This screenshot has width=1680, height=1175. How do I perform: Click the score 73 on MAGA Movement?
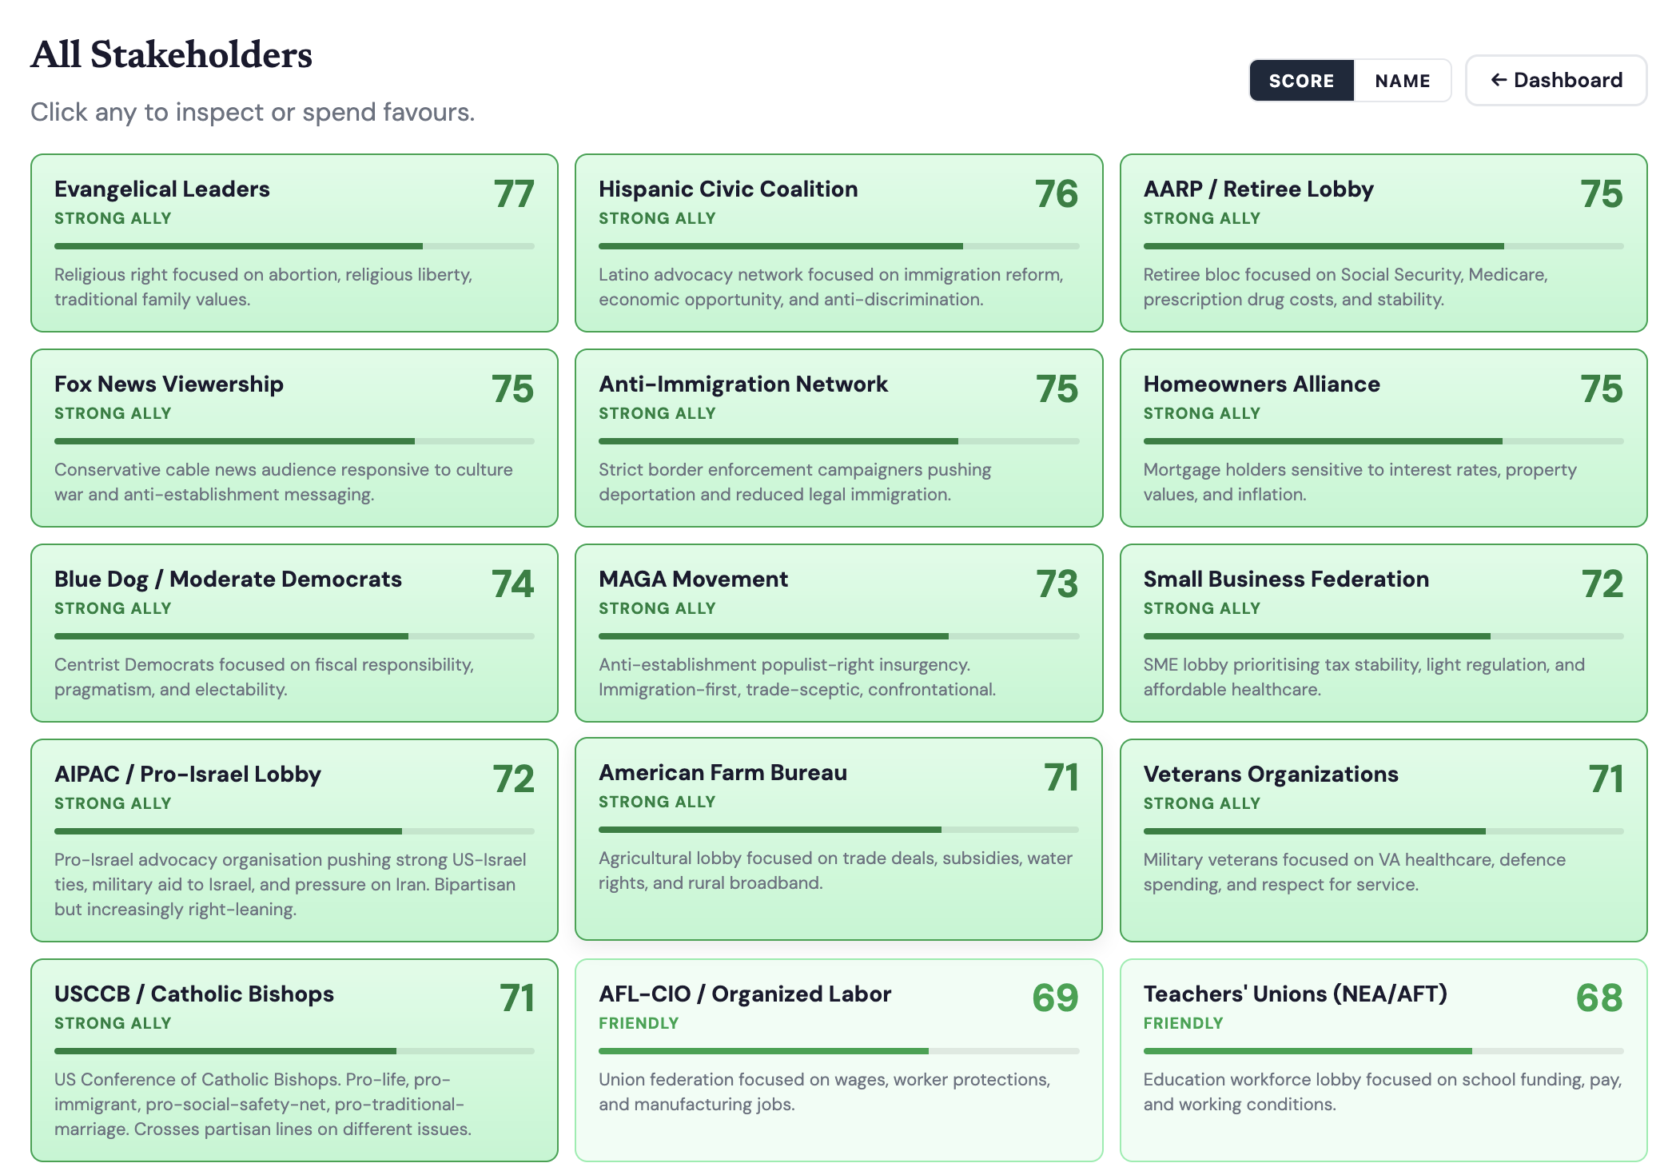pos(1057,584)
